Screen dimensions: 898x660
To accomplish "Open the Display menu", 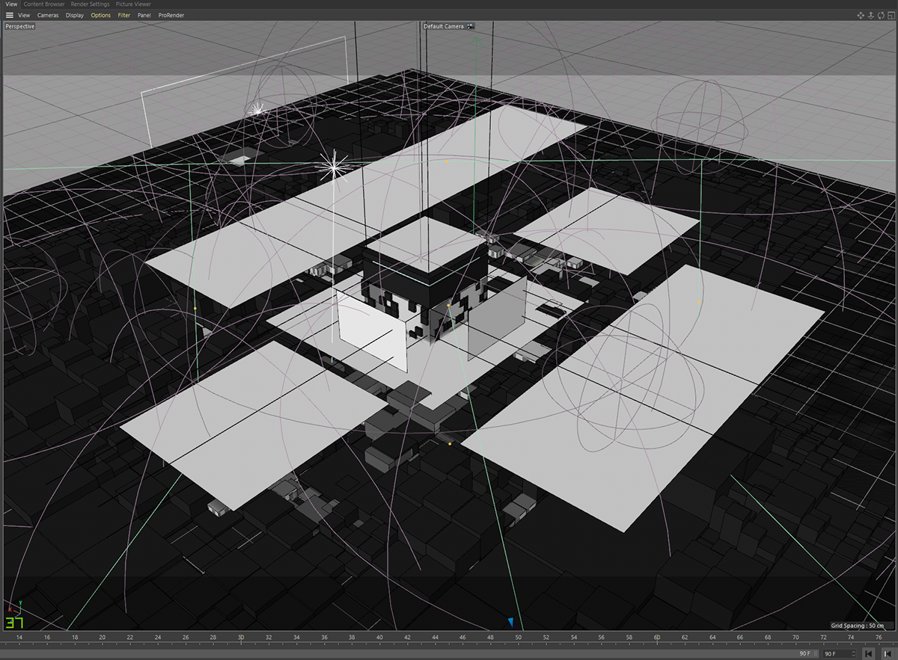I will point(75,15).
